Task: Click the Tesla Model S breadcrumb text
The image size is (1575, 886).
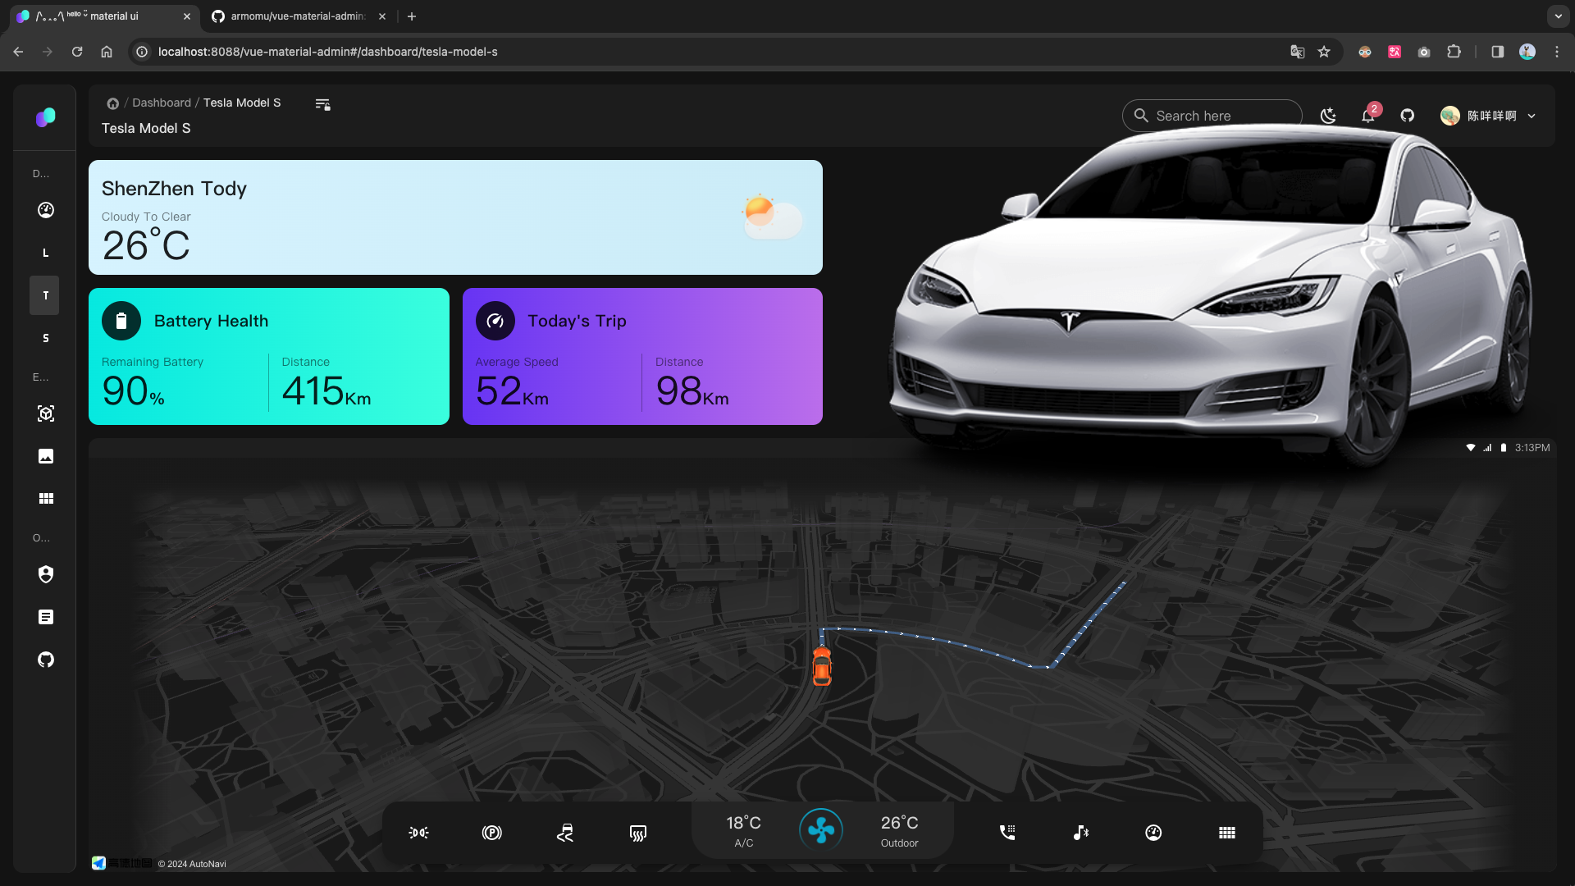Action: tap(242, 103)
